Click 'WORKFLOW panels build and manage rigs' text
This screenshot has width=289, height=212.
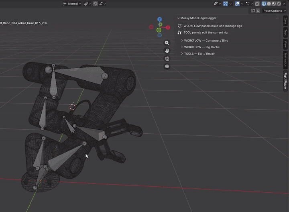[213, 26]
